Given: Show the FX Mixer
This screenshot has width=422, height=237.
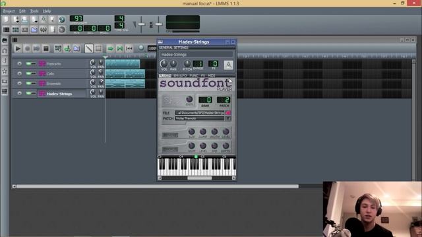Looking at the screenshot, I should pos(43,29).
